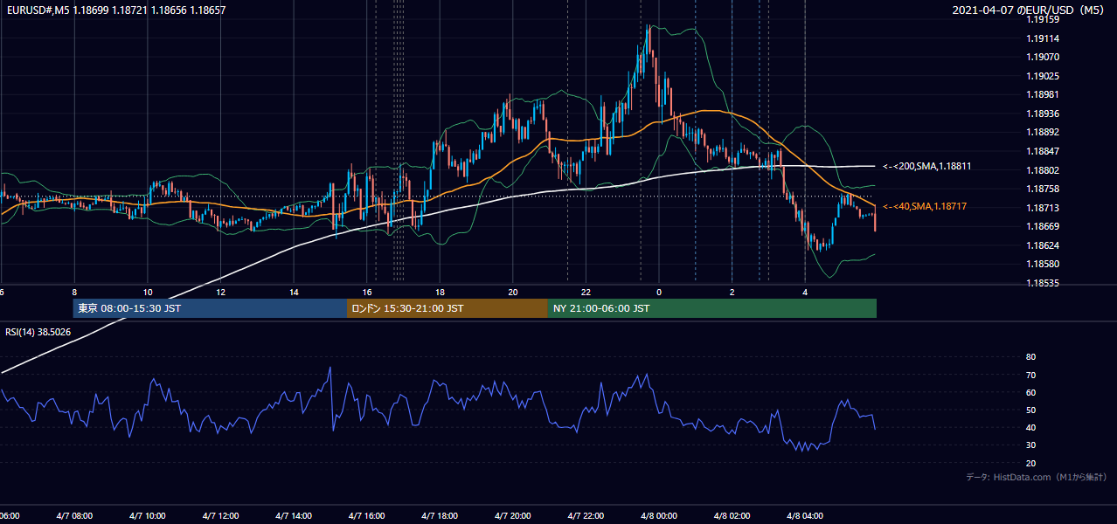This screenshot has height=524, width=1117.
Task: Select the NY 21:00-06:00 JST session bar
Action: (712, 308)
